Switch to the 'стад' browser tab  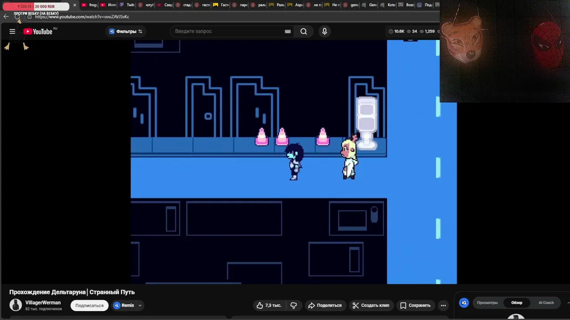pos(183,5)
